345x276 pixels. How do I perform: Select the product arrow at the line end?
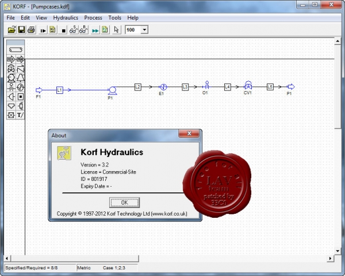[x=291, y=86]
